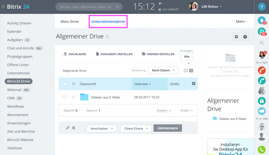
Task: Click the search icon in the right sidebar
Action: point(262,43)
